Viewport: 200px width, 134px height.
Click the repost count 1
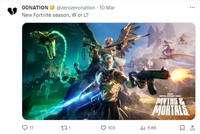coord(69,128)
